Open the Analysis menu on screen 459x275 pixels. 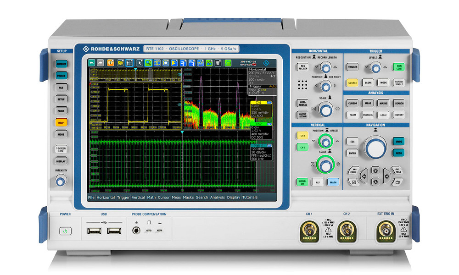pos(218,198)
